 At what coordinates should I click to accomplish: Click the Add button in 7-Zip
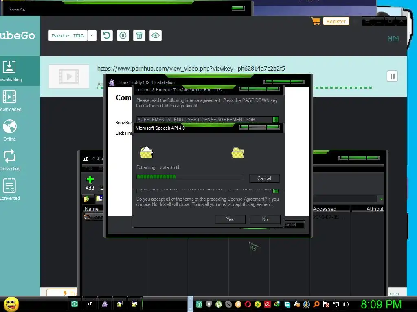[90, 183]
